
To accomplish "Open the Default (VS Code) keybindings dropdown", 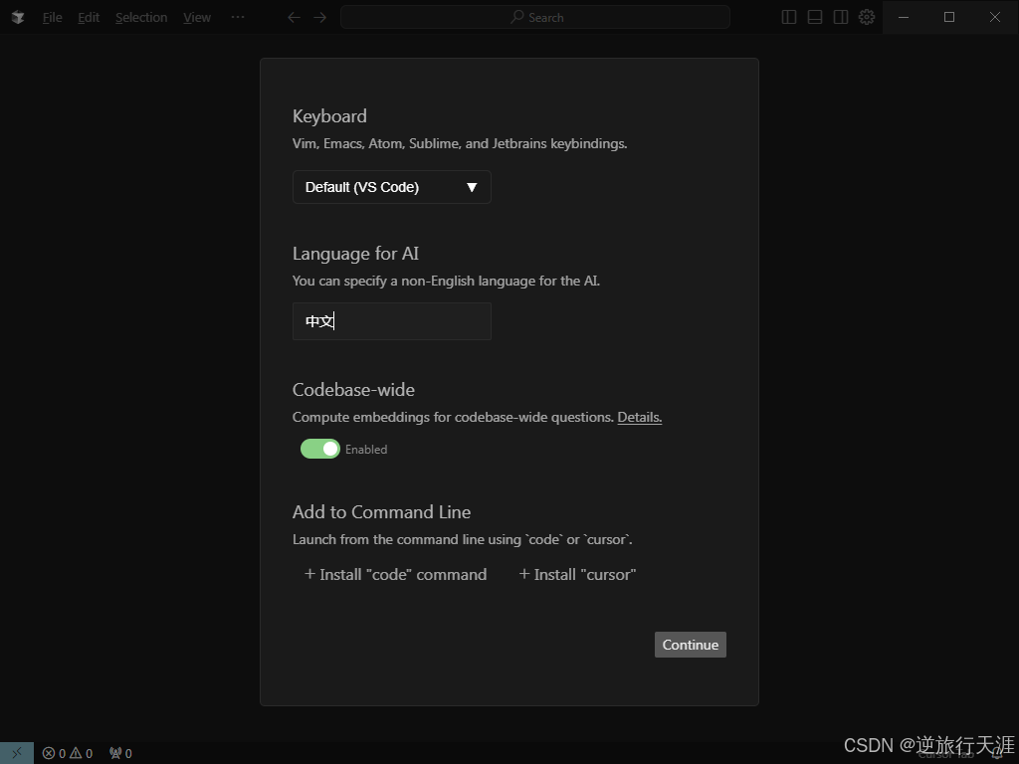I will click(x=392, y=187).
